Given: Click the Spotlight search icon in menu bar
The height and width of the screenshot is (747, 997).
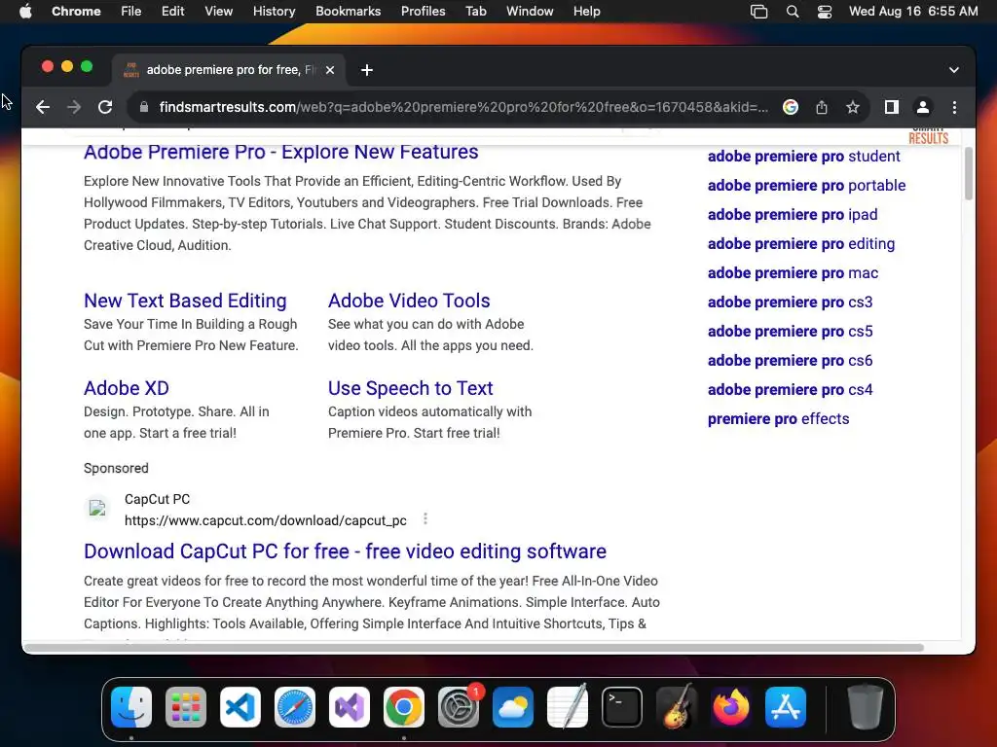Looking at the screenshot, I should point(793,12).
